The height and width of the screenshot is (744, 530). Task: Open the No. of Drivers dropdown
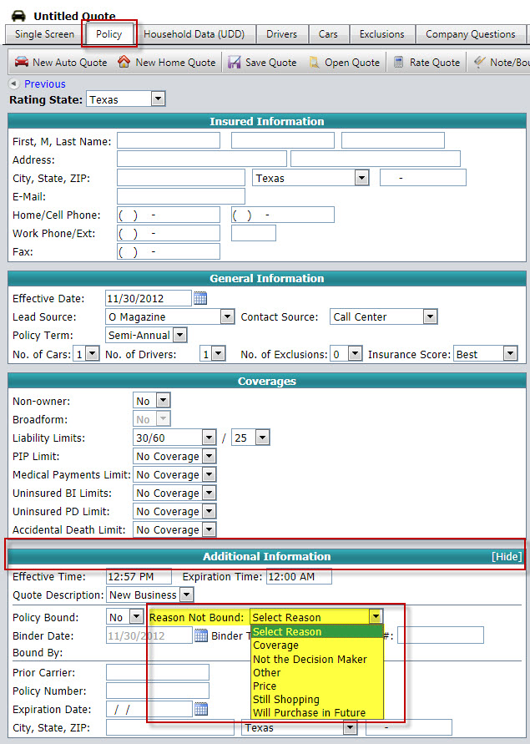click(x=219, y=353)
